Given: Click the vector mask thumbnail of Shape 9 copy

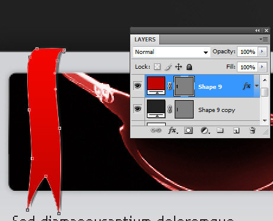Looking at the screenshot, I should 184,109.
